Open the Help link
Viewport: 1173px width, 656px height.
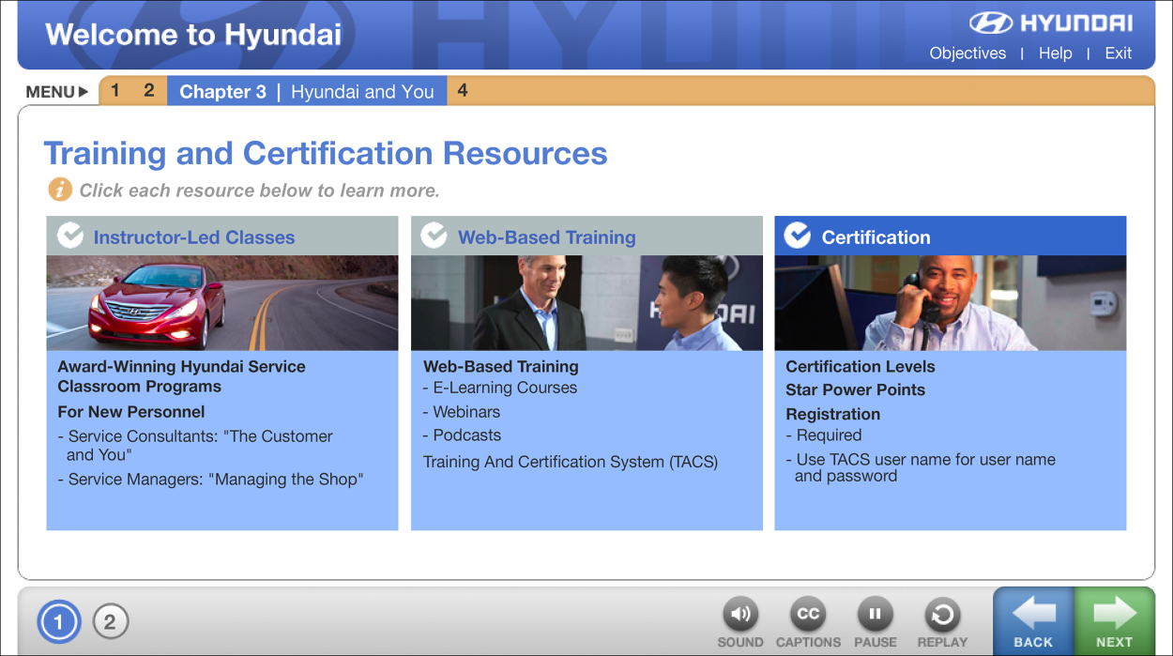click(x=1055, y=53)
